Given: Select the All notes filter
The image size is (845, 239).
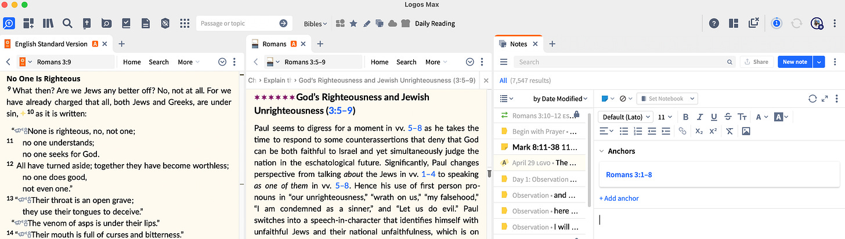Looking at the screenshot, I should coord(503,81).
